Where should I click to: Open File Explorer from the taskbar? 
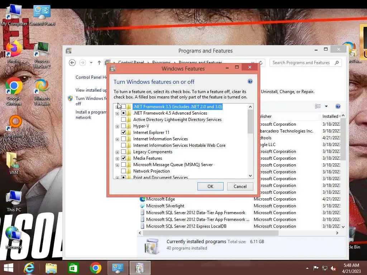click(x=51, y=268)
